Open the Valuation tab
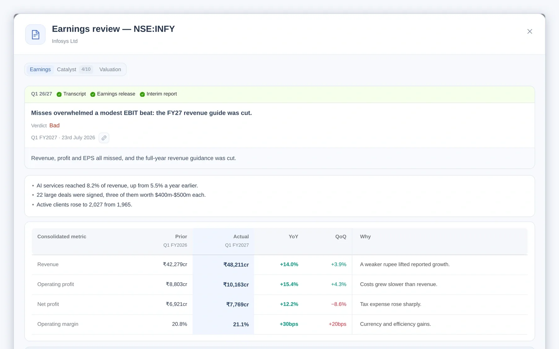 (110, 69)
